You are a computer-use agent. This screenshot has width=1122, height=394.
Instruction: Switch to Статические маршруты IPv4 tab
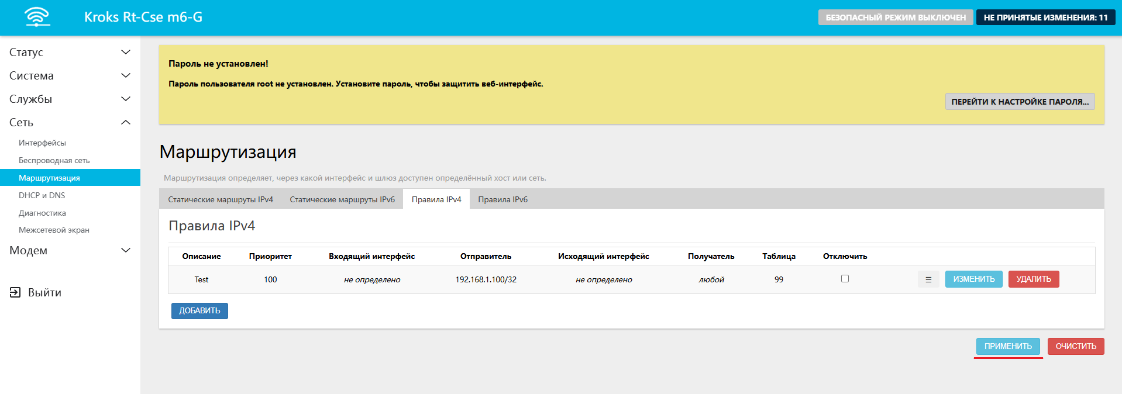click(x=221, y=199)
